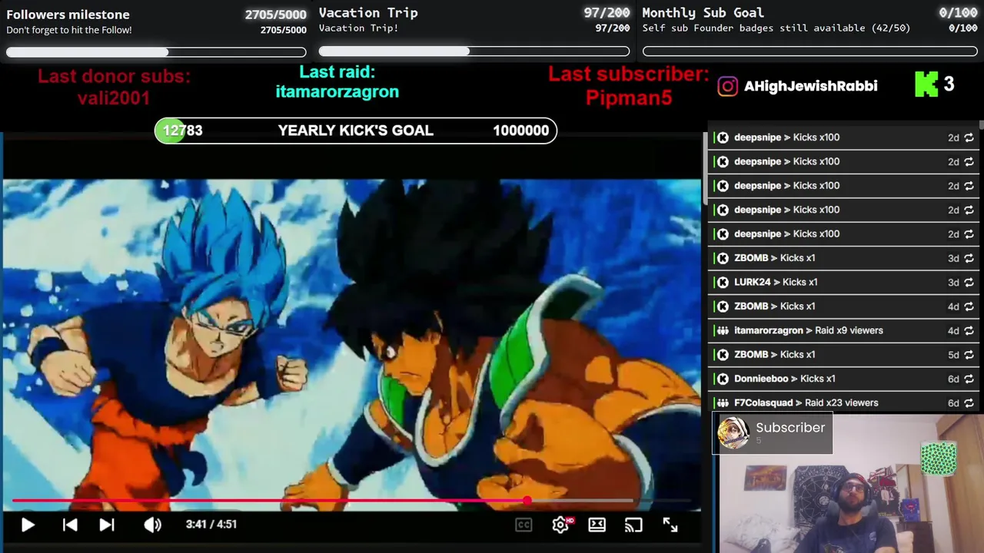
Task: Click the Yearly Kick's Goal bar
Action: tap(356, 131)
